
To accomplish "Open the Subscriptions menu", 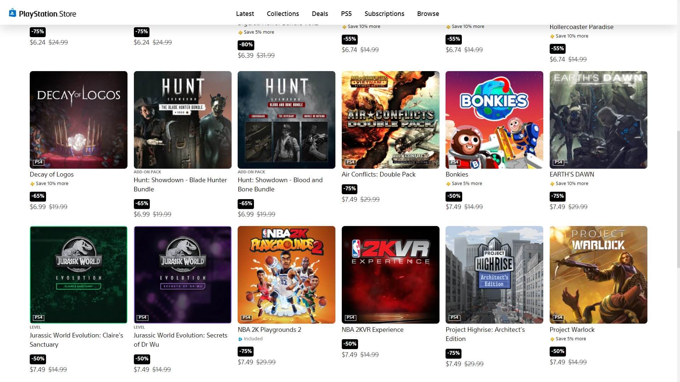I will [384, 14].
